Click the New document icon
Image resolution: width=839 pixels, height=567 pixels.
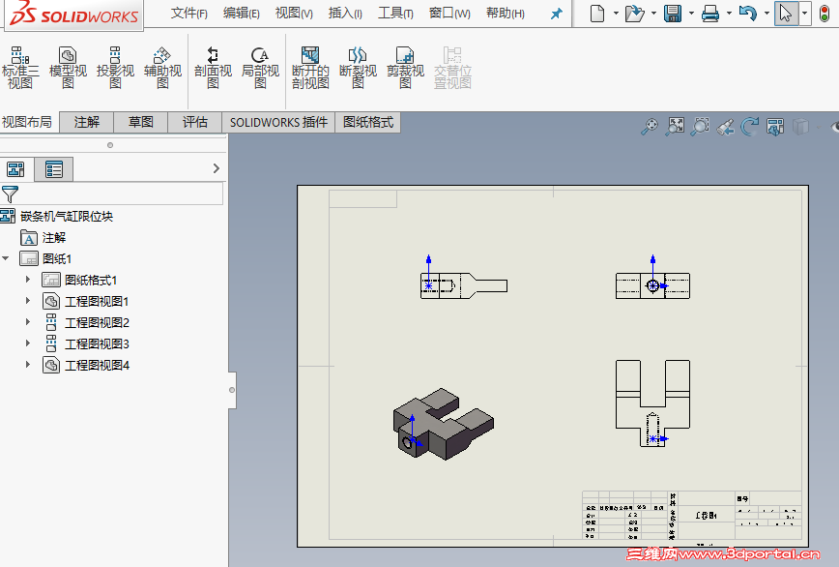click(x=597, y=13)
